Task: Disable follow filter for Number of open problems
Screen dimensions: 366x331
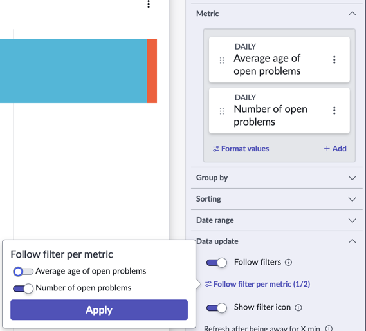Action: (x=23, y=288)
